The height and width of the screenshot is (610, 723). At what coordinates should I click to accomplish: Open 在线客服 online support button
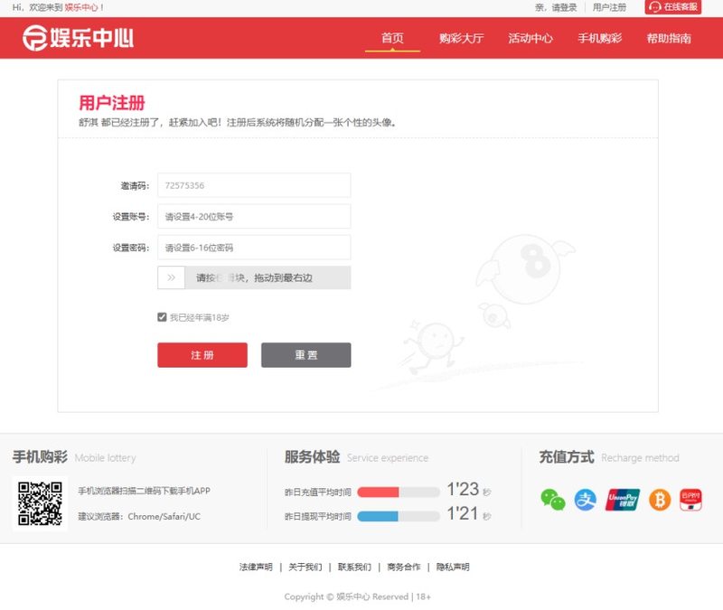coord(672,7)
